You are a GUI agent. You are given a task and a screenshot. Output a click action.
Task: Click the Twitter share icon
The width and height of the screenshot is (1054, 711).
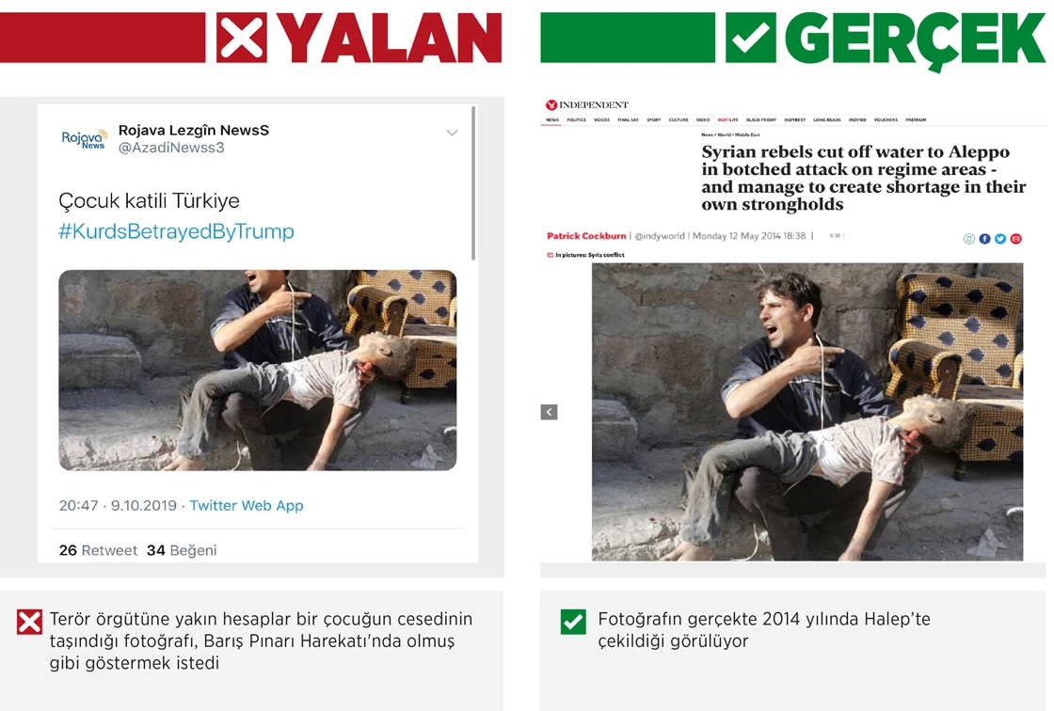1000,239
